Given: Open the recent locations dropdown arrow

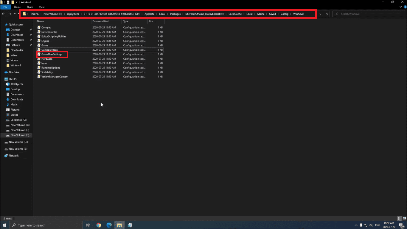Looking at the screenshot, I should 15,14.
